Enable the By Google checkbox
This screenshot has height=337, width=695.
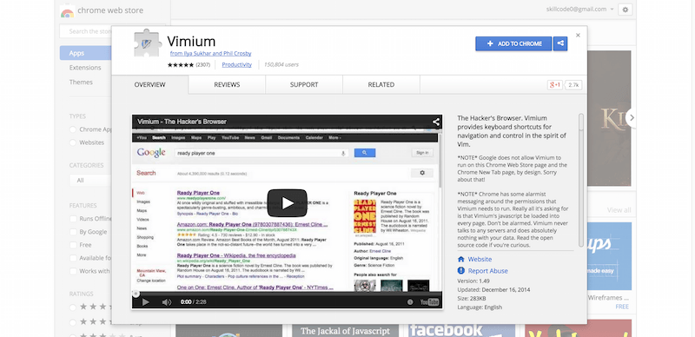point(73,231)
